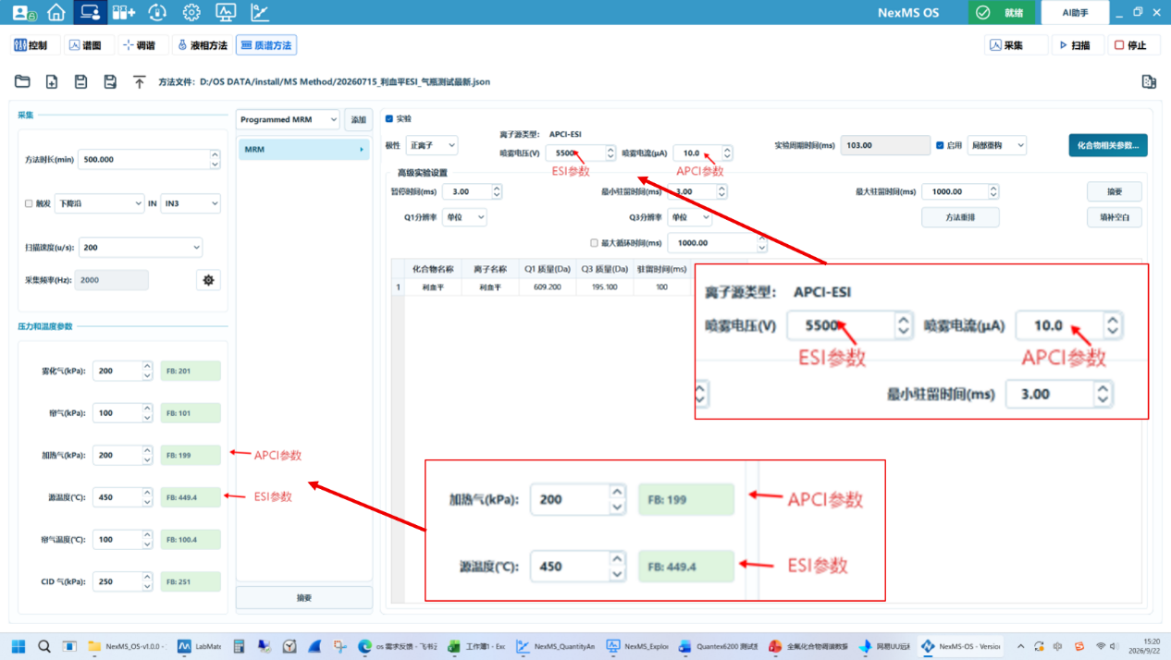Switch to the 控制 tab

(36, 45)
